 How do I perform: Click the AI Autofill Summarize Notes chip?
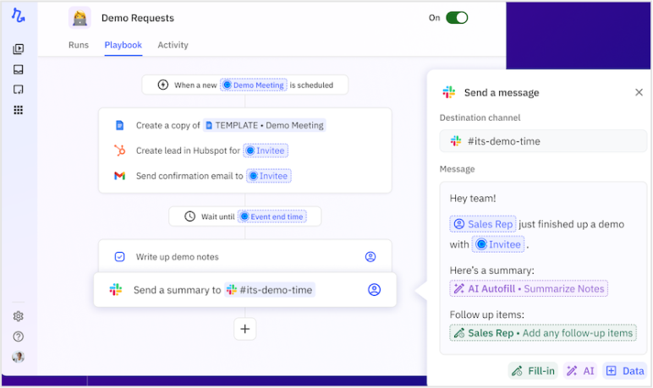coord(529,288)
